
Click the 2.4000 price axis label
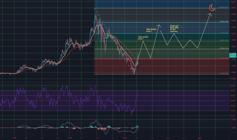point(233,21)
